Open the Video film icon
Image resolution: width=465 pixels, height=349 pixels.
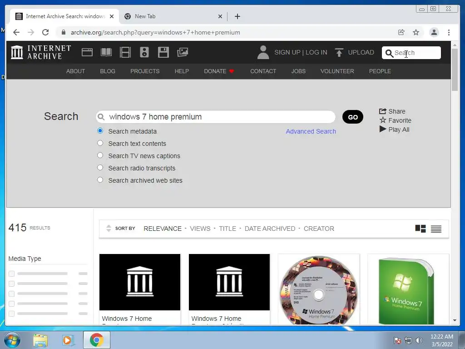(125, 52)
